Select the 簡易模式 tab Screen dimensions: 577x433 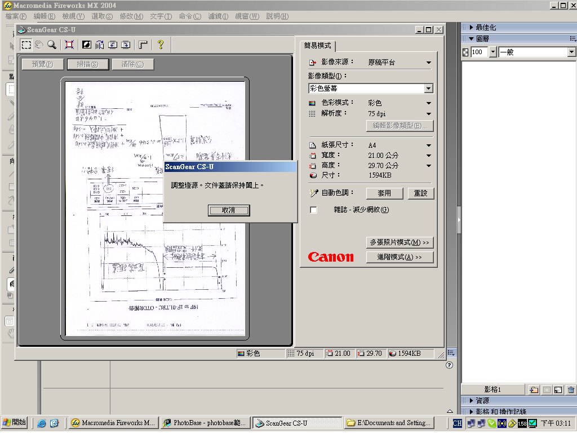pyautogui.click(x=317, y=46)
